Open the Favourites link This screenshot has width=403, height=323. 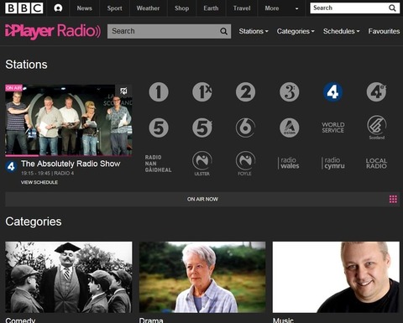[384, 31]
